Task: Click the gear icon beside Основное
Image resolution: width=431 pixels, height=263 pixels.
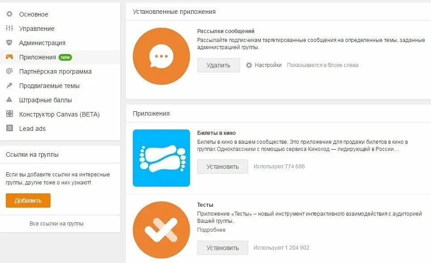Action: pyautogui.click(x=9, y=14)
